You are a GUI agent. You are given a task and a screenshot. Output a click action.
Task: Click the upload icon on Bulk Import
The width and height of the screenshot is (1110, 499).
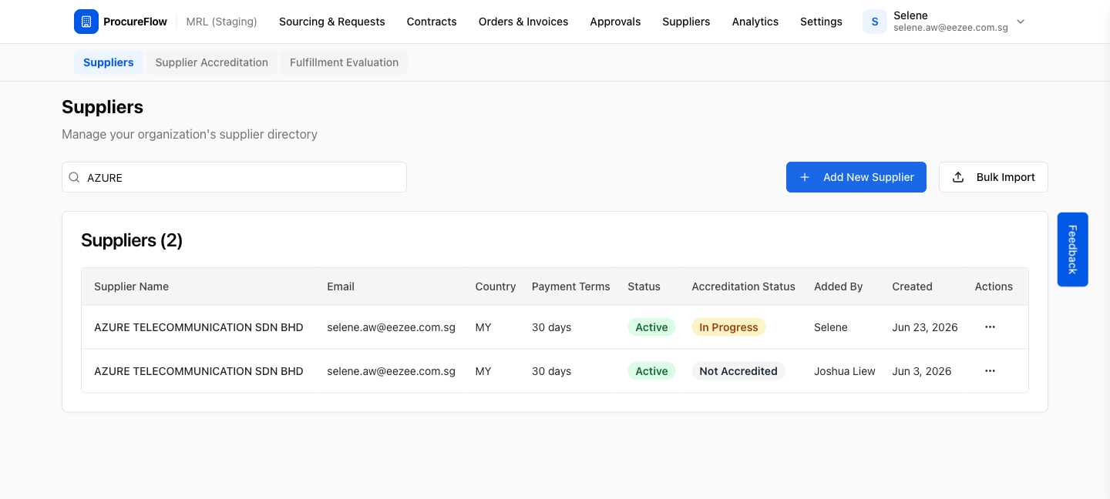tap(958, 177)
